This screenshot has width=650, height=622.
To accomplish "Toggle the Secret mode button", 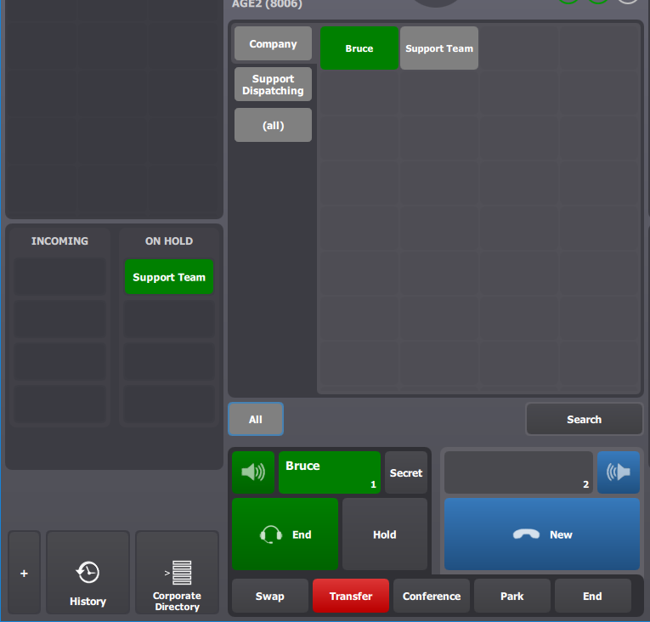I will click(x=406, y=472).
